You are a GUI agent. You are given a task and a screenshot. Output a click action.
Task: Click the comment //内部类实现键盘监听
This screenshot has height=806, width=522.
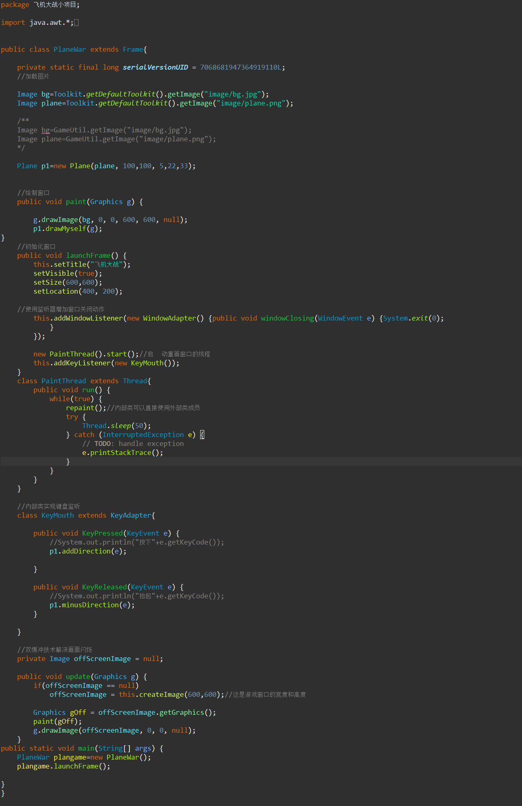(48, 507)
